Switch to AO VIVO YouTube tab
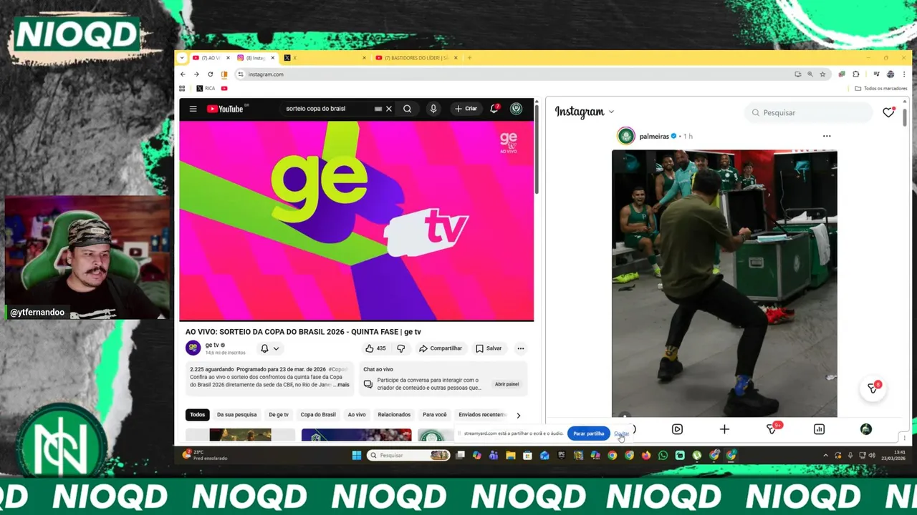The height and width of the screenshot is (515, 917). pos(211,58)
